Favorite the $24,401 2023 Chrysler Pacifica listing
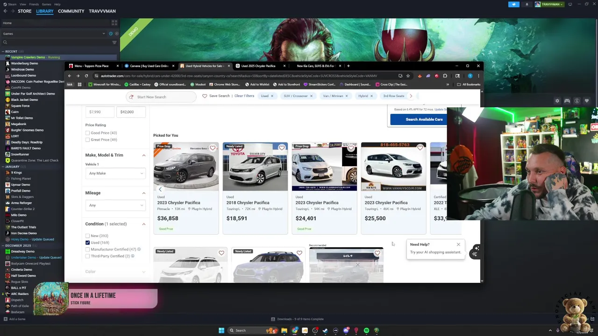Viewport: 598px width, 336px height. (x=351, y=148)
